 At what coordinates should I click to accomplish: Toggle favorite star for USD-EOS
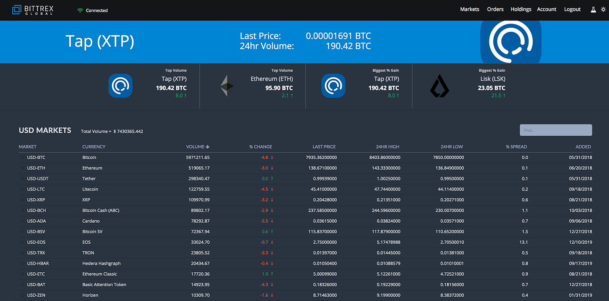22,242
